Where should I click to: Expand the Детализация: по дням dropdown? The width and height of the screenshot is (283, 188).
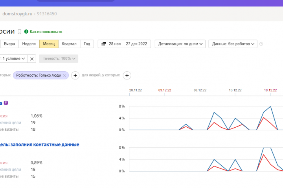(180, 44)
